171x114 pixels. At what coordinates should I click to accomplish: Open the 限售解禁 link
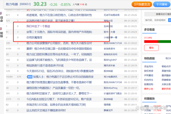click(166, 80)
